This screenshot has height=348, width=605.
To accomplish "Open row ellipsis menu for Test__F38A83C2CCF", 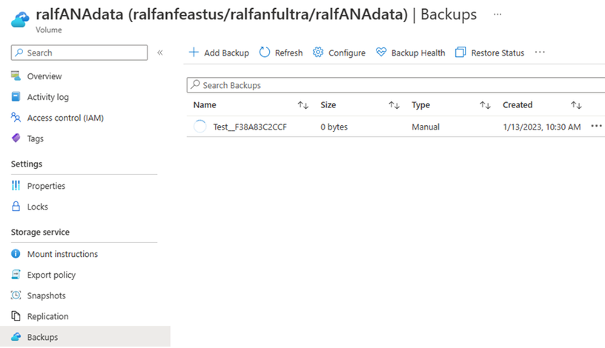I will tap(596, 126).
